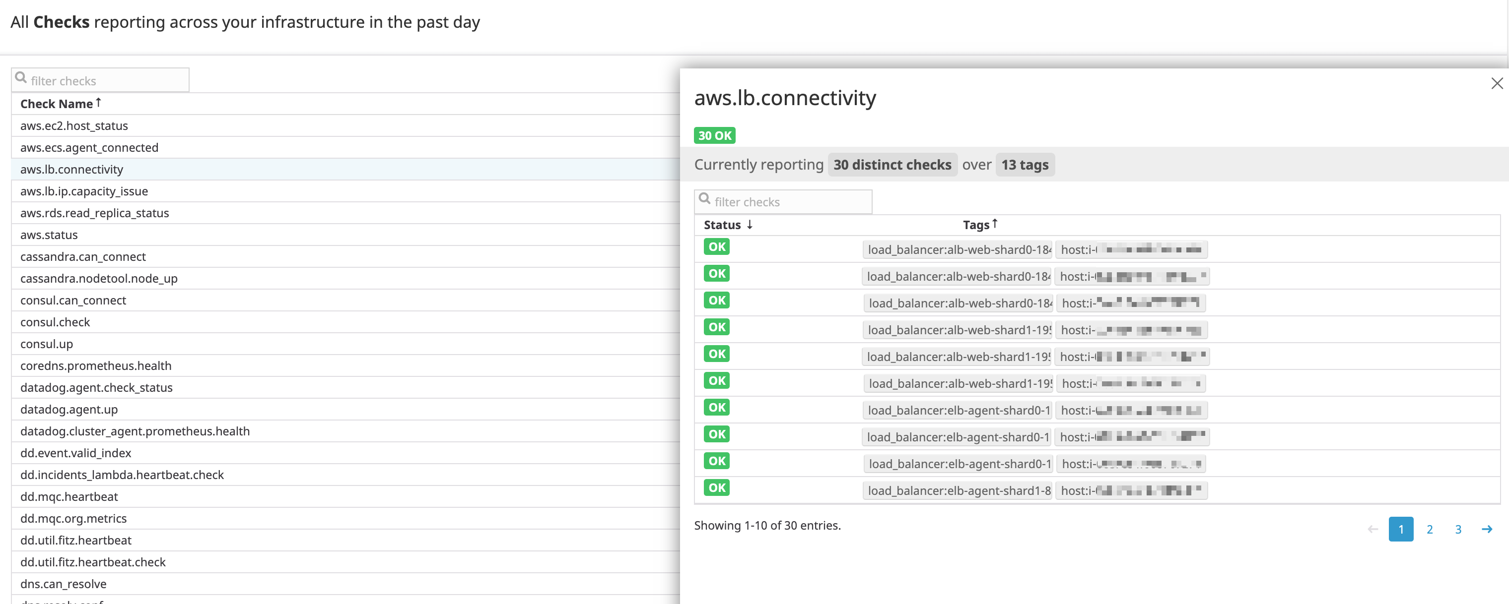The width and height of the screenshot is (1509, 604).
Task: Select cassandra.can_connect check row
Action: 82,256
